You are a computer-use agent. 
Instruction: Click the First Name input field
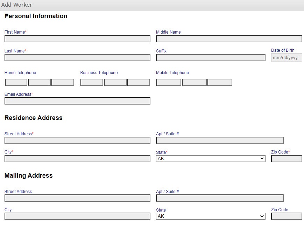tap(77, 39)
